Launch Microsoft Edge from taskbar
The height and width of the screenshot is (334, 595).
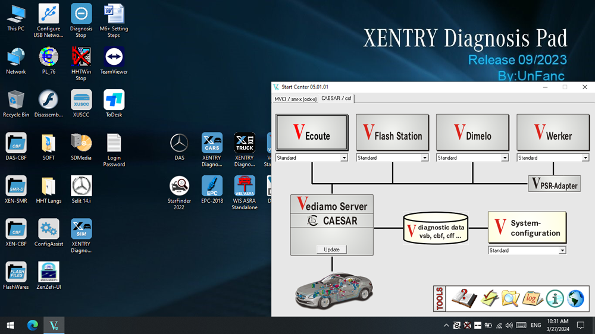[32, 325]
